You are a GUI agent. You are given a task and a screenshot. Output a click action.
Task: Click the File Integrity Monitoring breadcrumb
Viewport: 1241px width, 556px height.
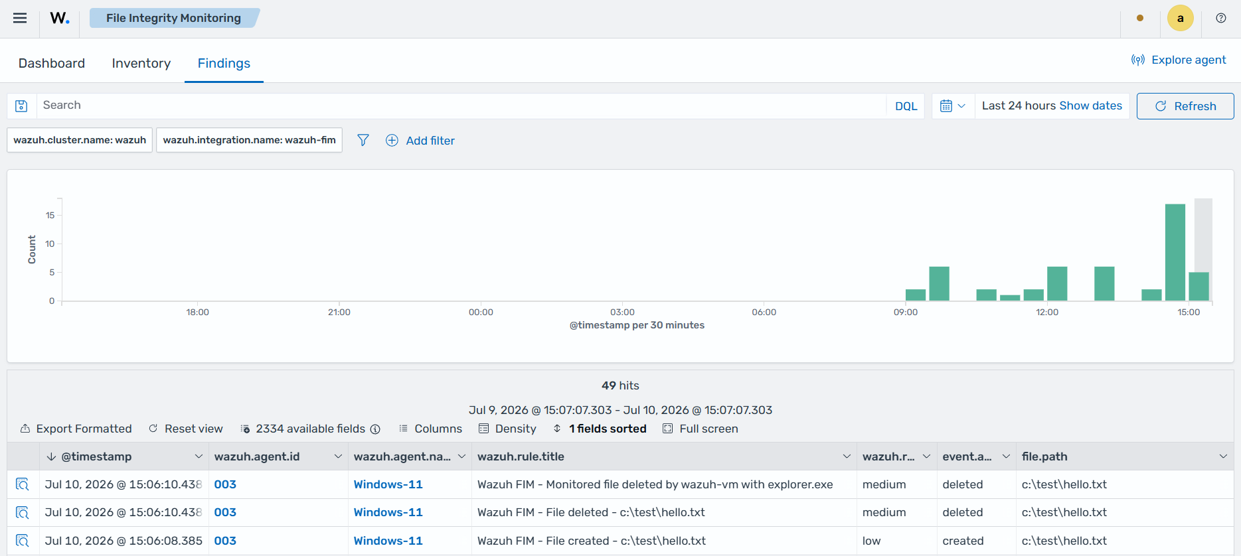tap(173, 18)
